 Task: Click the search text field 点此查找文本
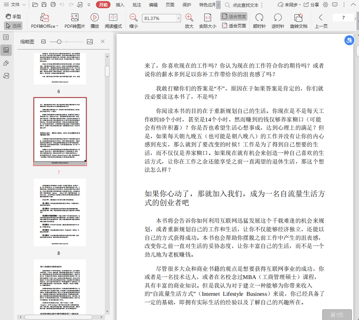point(245,5)
